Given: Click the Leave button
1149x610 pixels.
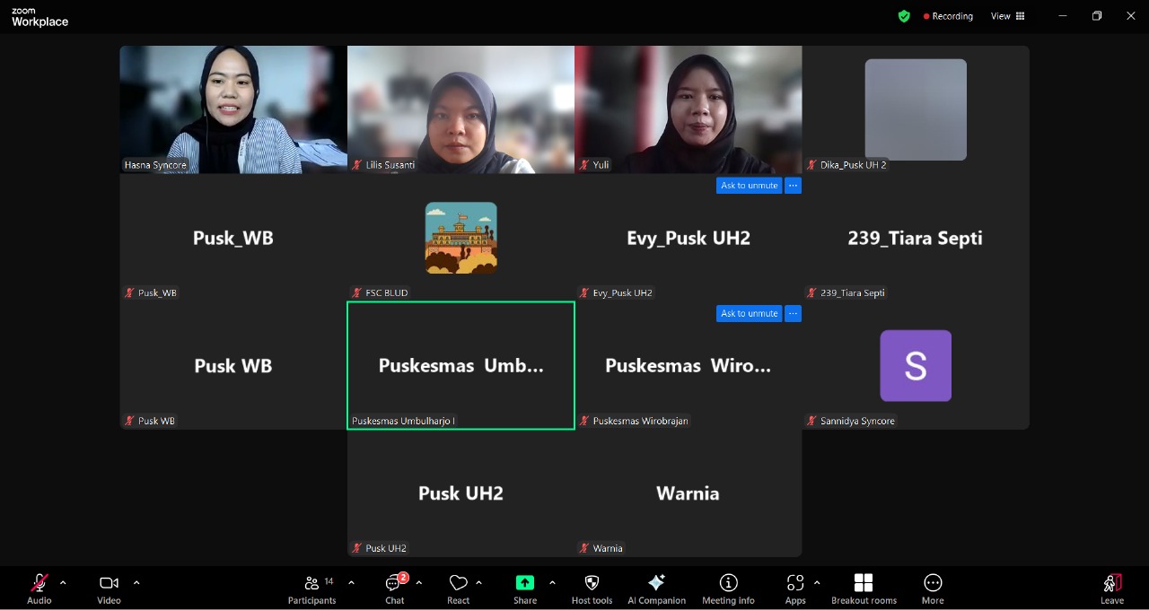Looking at the screenshot, I should pyautogui.click(x=1112, y=588).
